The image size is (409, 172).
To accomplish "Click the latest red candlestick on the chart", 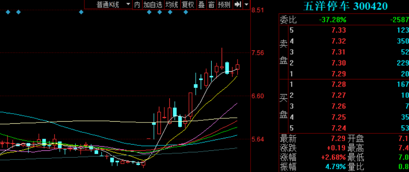I will [x=238, y=67].
